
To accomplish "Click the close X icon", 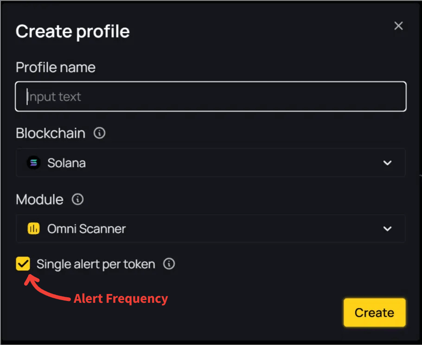I will [x=398, y=26].
